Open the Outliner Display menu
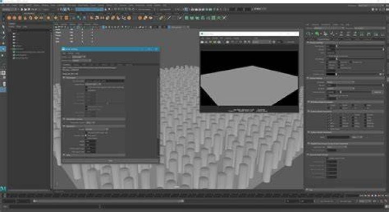Image resolution: width=389 pixels, height=212 pixels. (12, 27)
